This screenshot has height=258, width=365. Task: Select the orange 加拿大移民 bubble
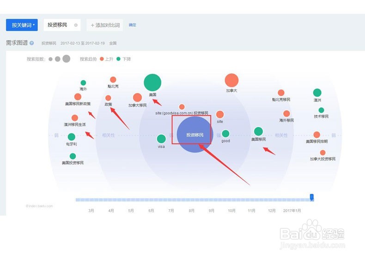coord(137,98)
